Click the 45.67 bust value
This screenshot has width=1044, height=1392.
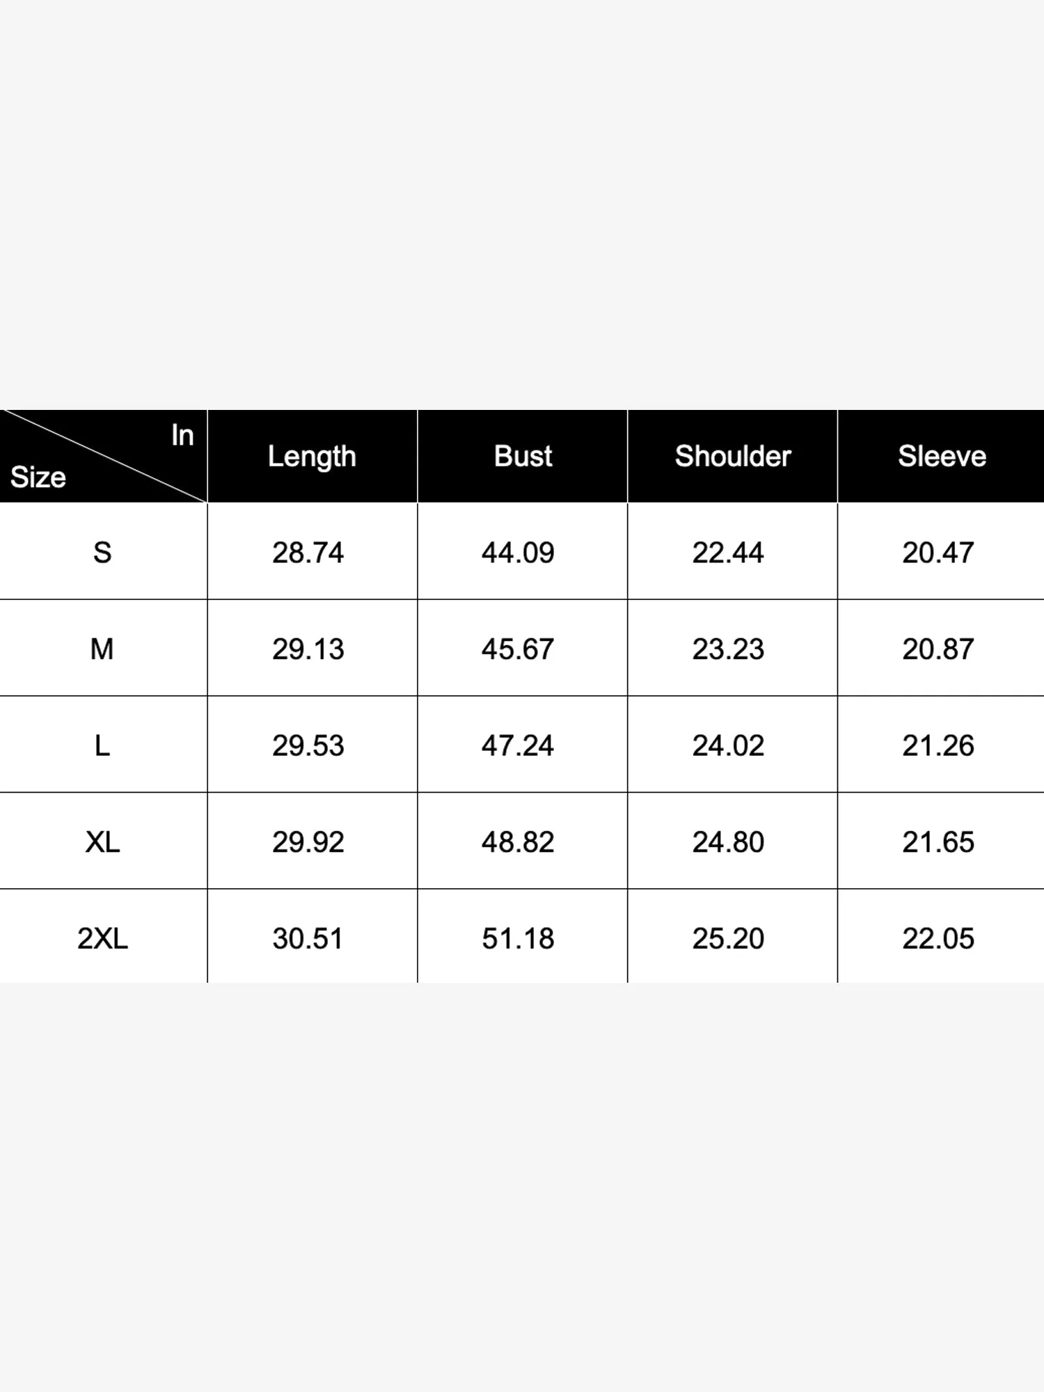(x=518, y=649)
